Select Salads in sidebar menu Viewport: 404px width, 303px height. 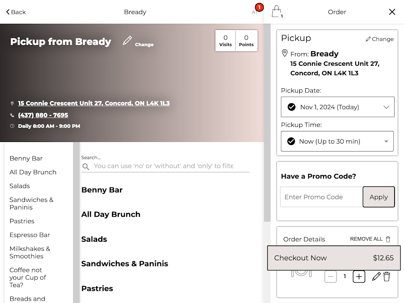20,186
